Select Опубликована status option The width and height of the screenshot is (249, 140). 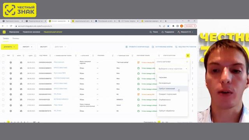click(x=172, y=100)
